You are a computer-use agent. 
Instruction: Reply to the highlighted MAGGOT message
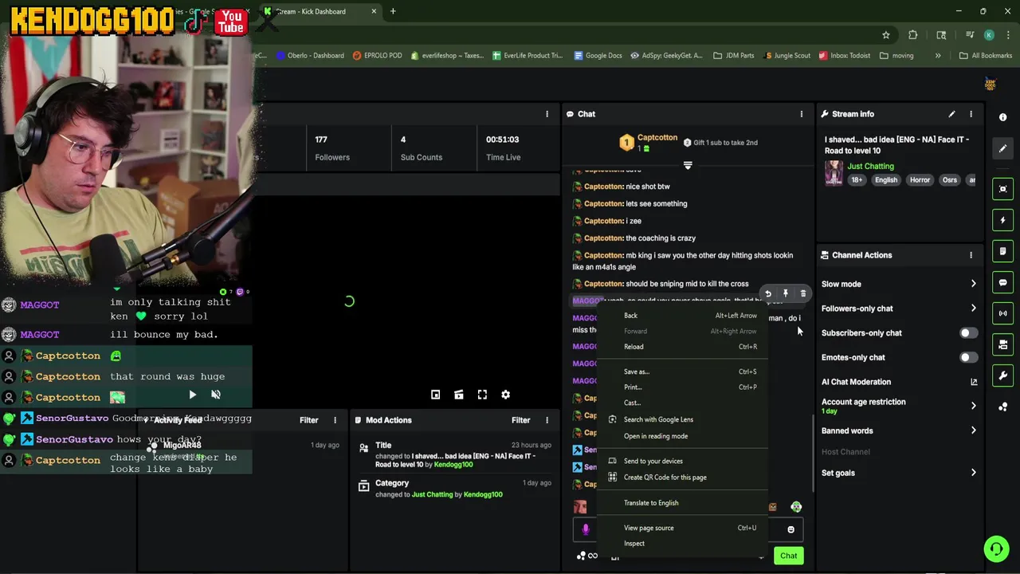coord(768,293)
